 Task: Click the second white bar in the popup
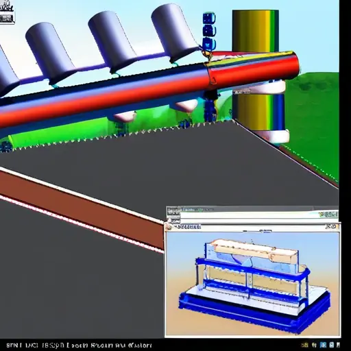coord(259,221)
